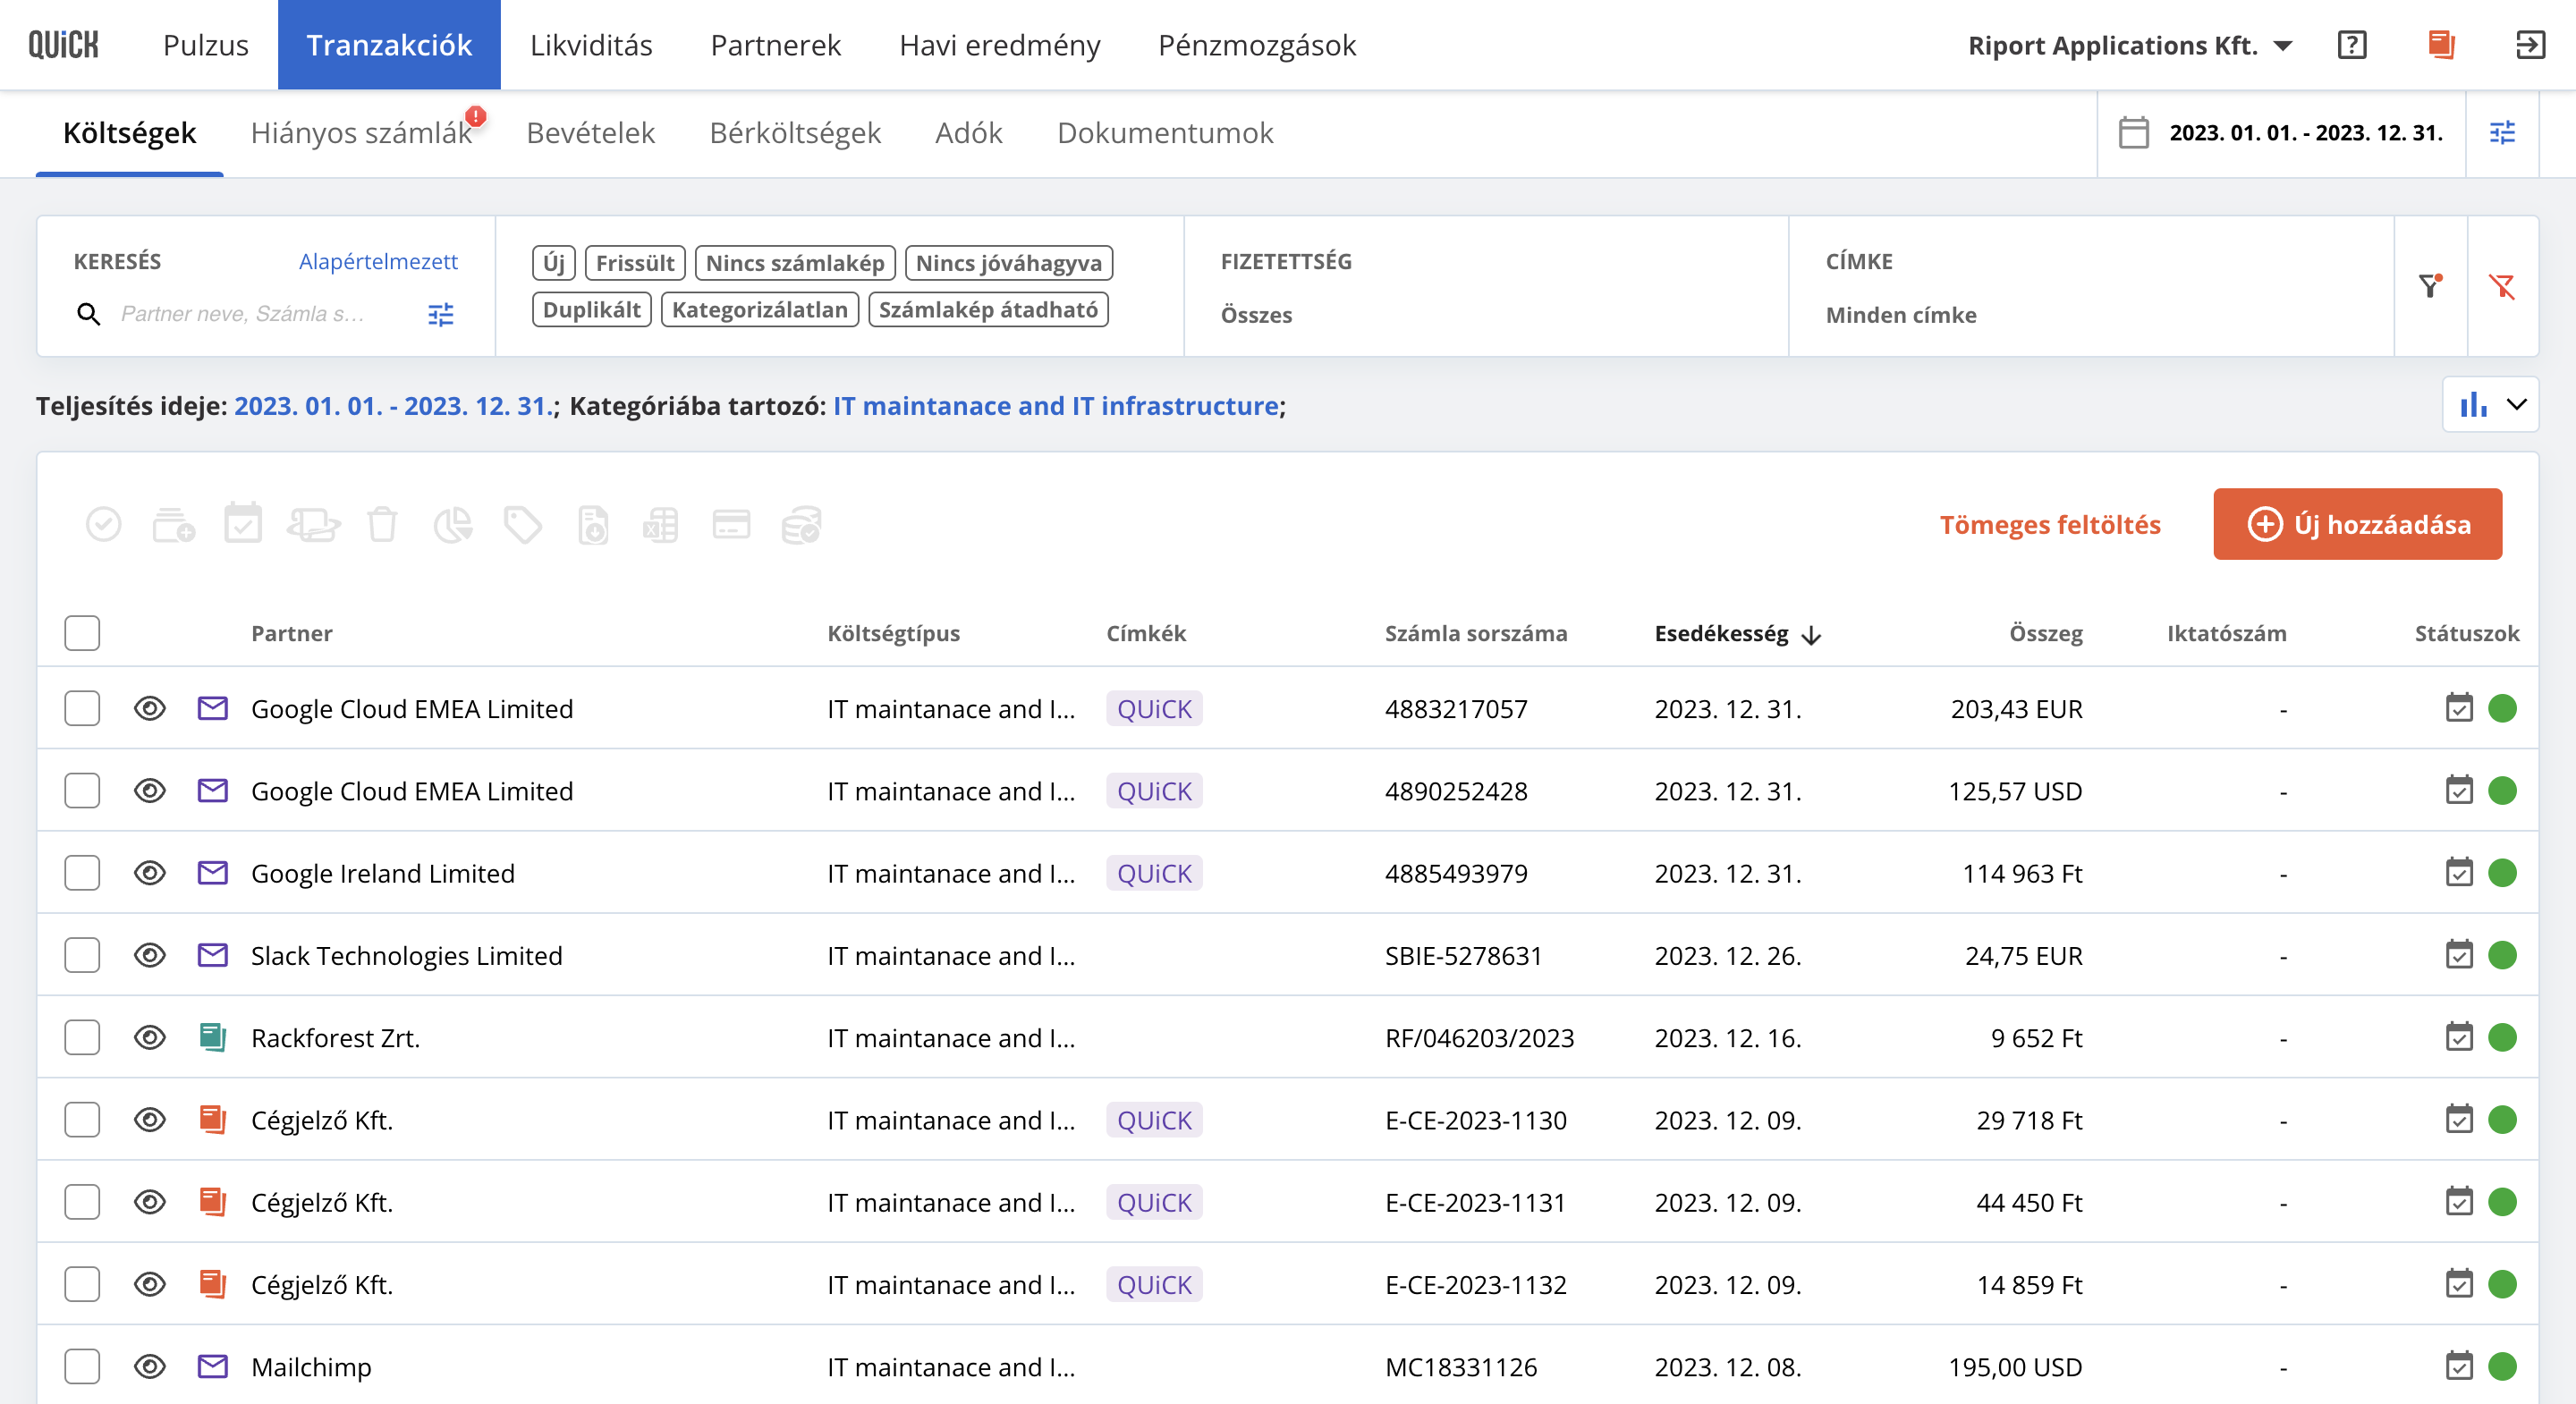The image size is (2576, 1404).
Task: Click the calendar check toolbar icon
Action: pos(243,524)
